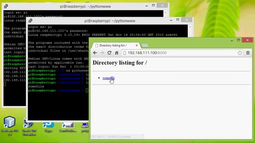Launch Skype from the desktop
The width and height of the screenshot is (255, 143).
[49, 127]
